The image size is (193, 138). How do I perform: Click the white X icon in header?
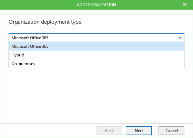click(x=185, y=5)
